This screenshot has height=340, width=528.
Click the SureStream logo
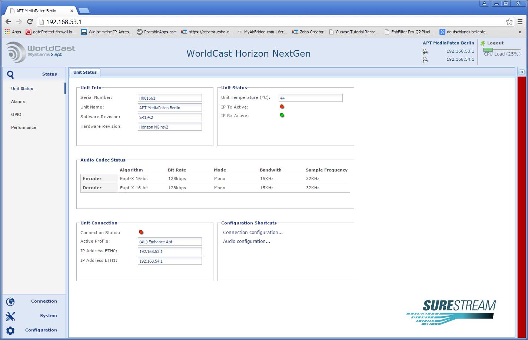tap(451, 312)
